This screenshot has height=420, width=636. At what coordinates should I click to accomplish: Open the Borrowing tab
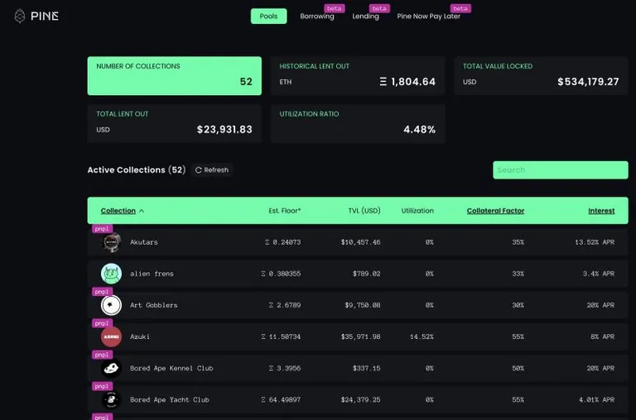[x=317, y=17]
